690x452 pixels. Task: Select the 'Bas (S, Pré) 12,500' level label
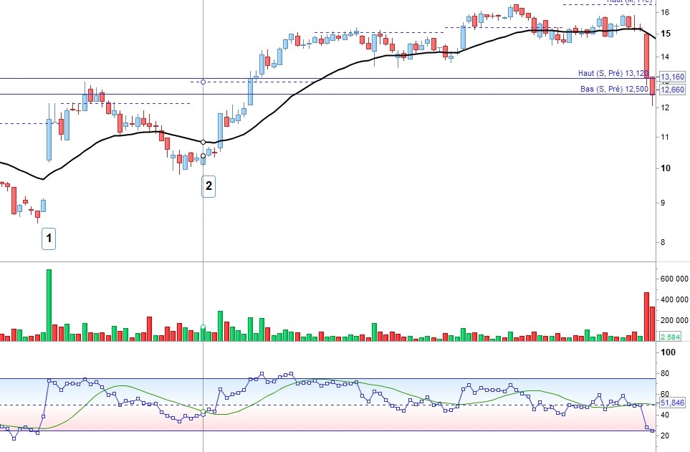614,89
